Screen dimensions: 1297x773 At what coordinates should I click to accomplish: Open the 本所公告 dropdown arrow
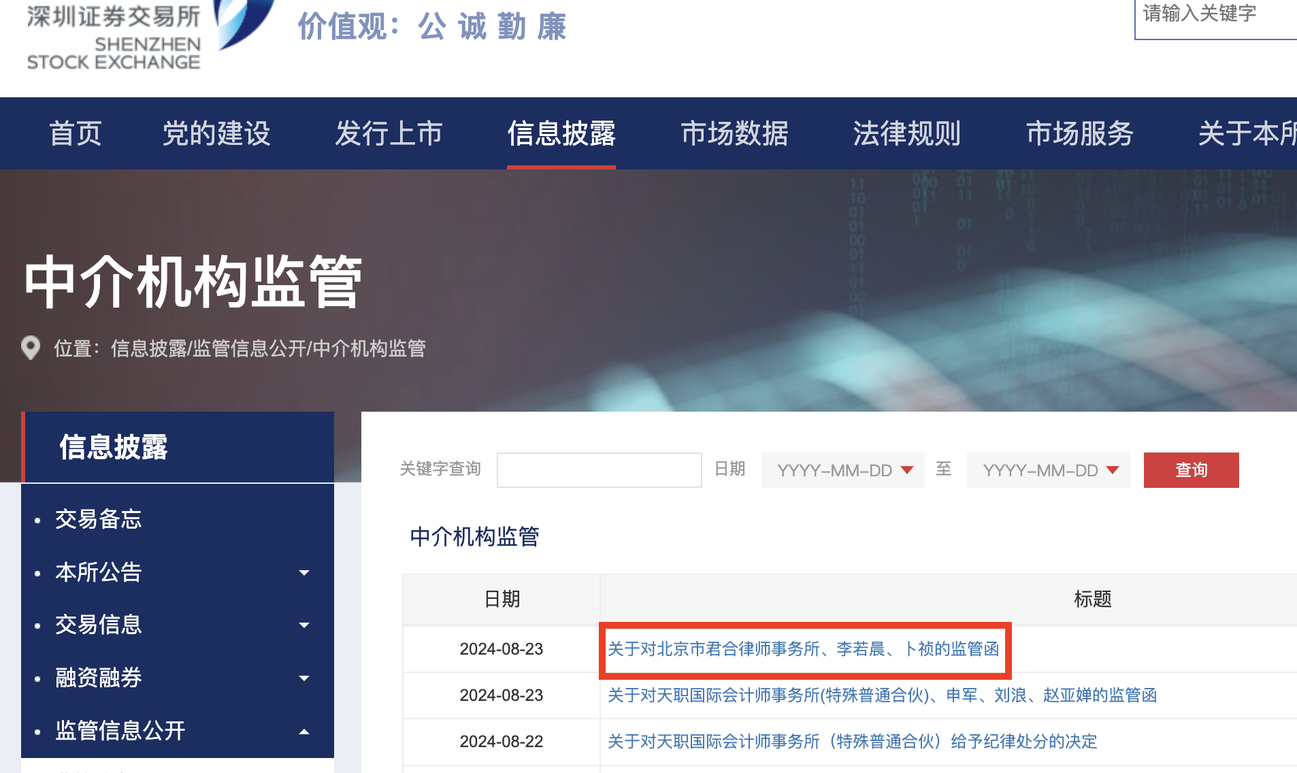coord(306,572)
